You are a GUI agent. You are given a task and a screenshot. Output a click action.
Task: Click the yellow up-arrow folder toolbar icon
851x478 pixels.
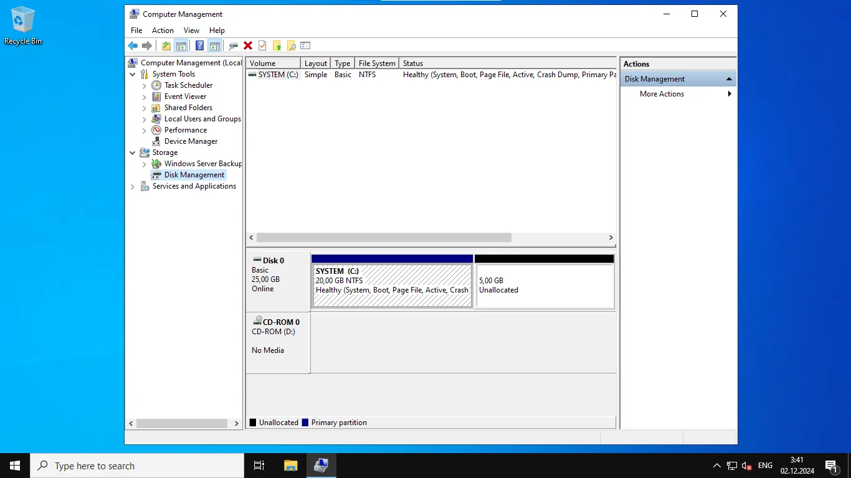(277, 45)
